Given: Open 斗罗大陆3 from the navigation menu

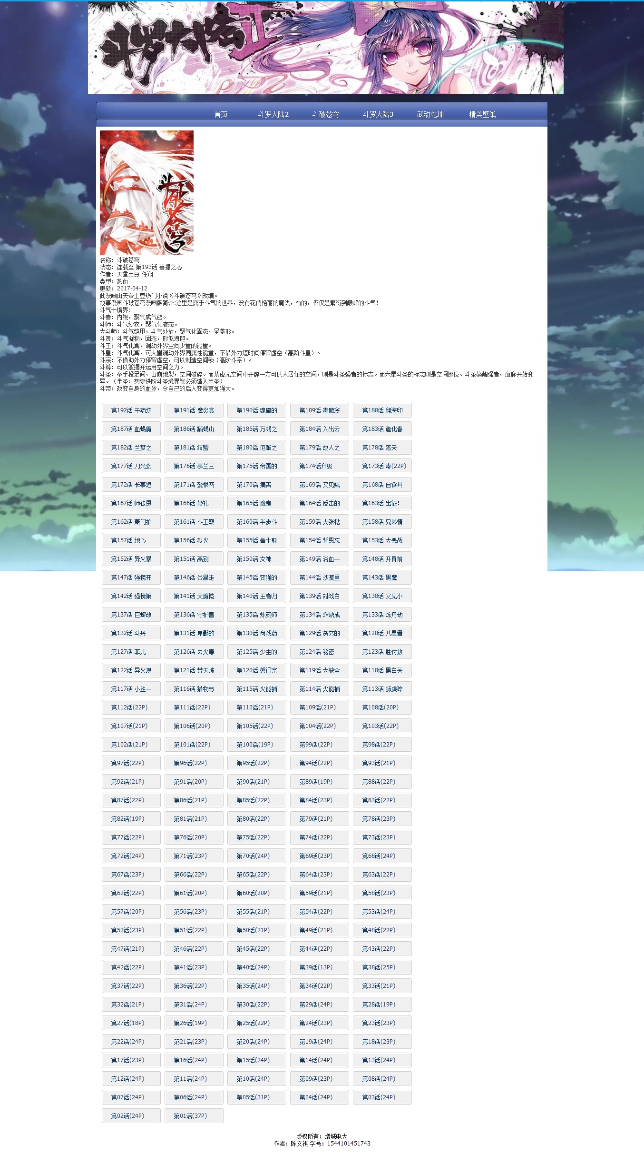Looking at the screenshot, I should (x=378, y=114).
